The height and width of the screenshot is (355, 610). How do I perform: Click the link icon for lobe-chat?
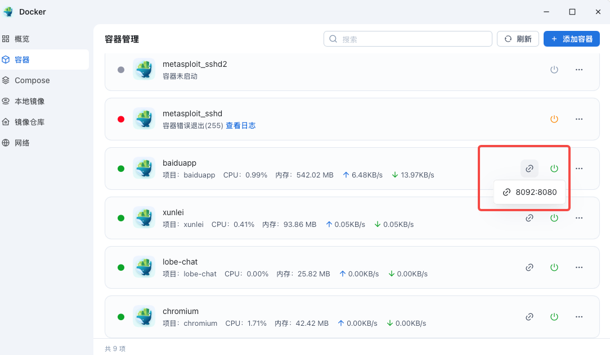(x=530, y=267)
